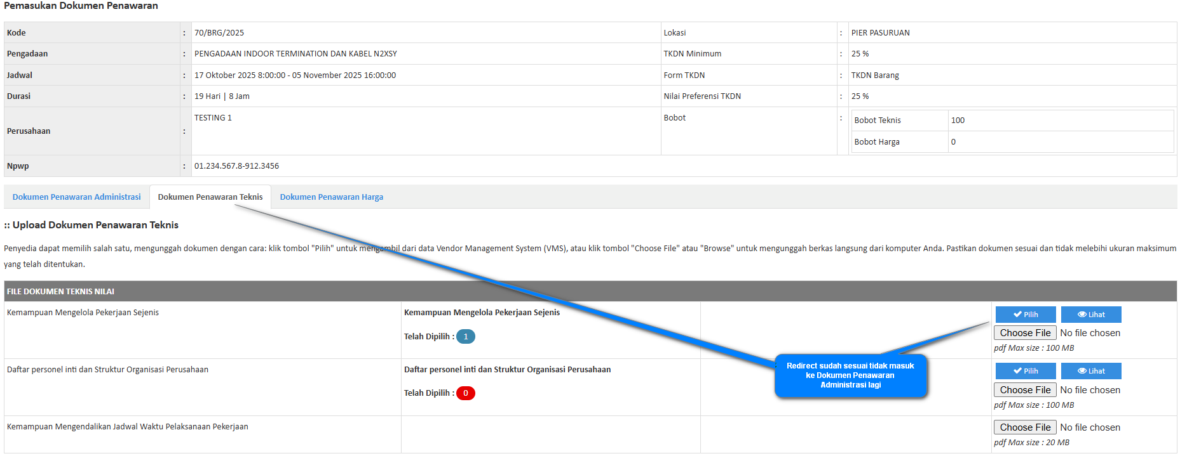Click the blue Redirect annotation callout
The height and width of the screenshot is (456, 1180).
850,375
